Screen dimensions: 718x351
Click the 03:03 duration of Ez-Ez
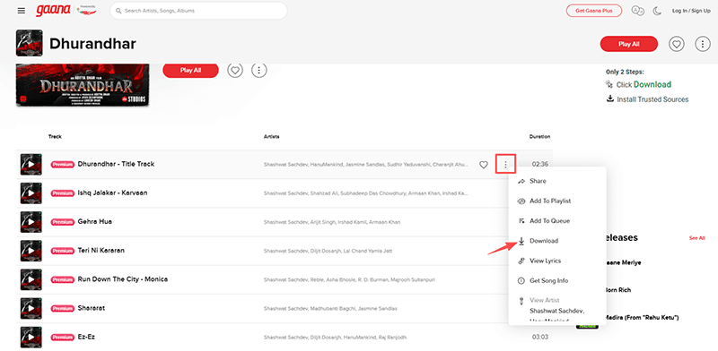(540, 338)
